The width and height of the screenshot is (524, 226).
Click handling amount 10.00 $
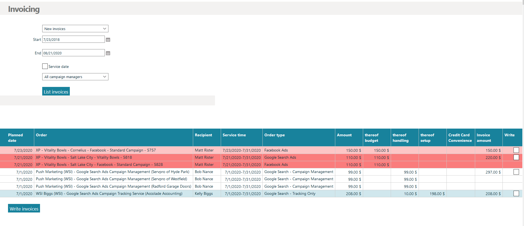pyautogui.click(x=410, y=194)
